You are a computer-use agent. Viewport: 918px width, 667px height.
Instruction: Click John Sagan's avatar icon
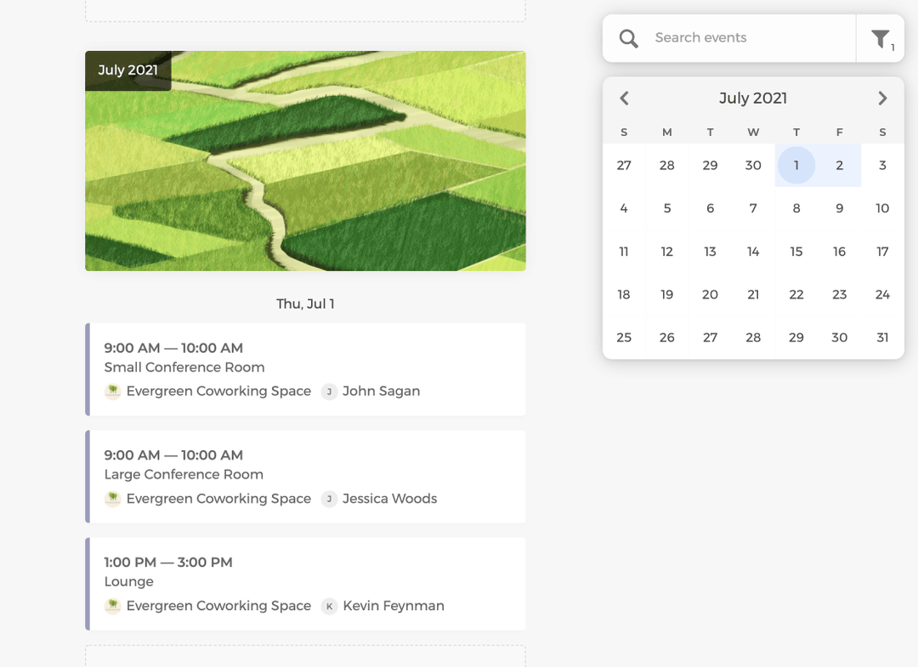[329, 392]
